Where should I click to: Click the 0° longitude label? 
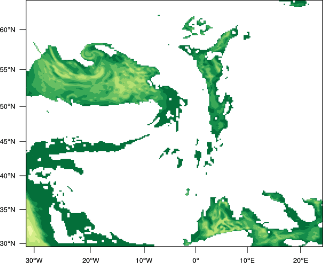(196, 260)
